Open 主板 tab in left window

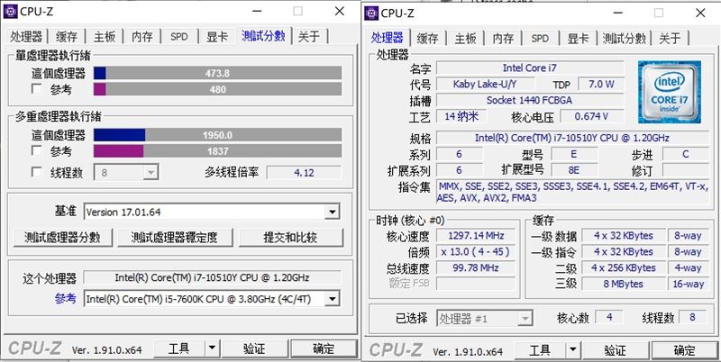(105, 36)
